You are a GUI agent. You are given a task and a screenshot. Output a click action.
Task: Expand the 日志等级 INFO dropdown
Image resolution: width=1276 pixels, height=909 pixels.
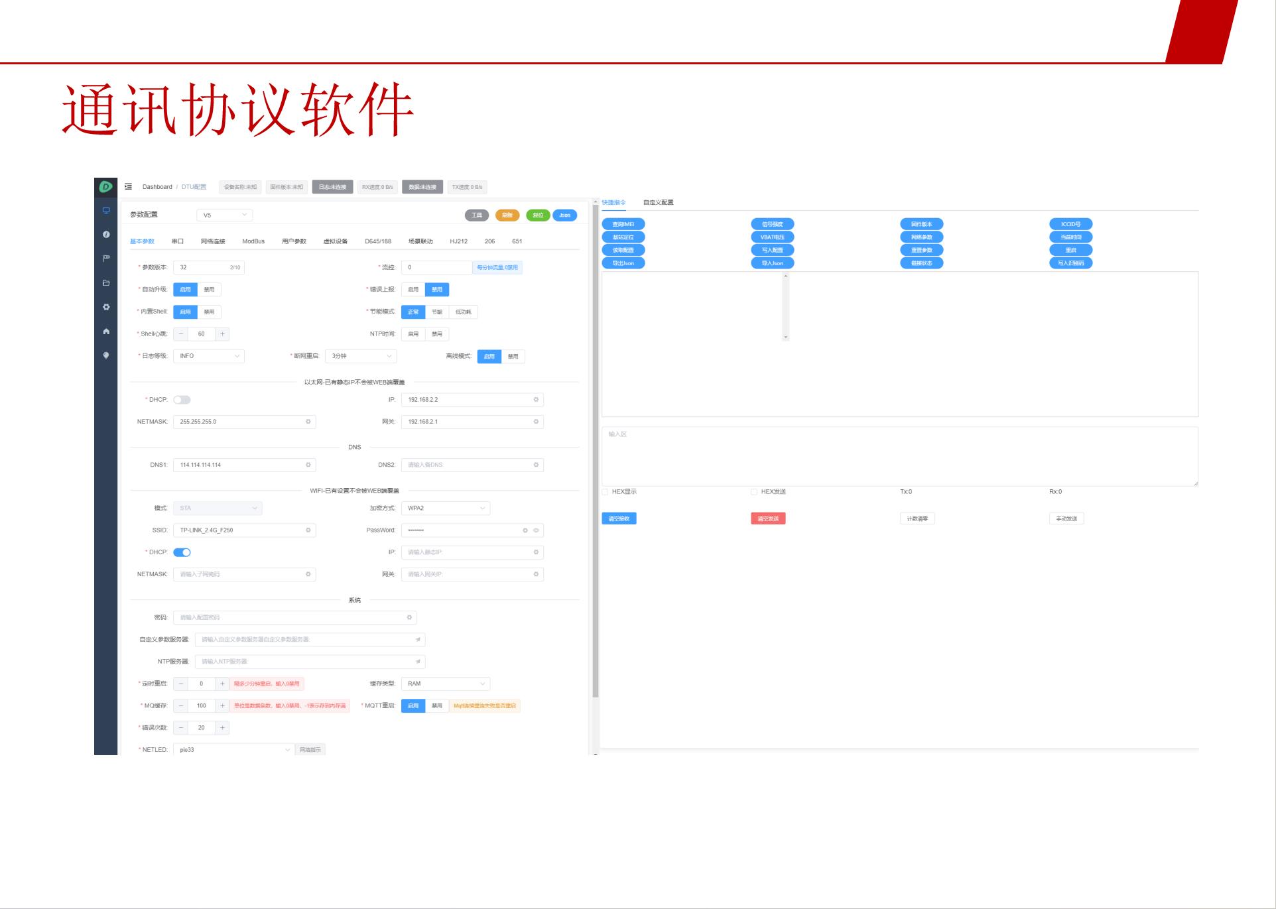click(x=208, y=356)
